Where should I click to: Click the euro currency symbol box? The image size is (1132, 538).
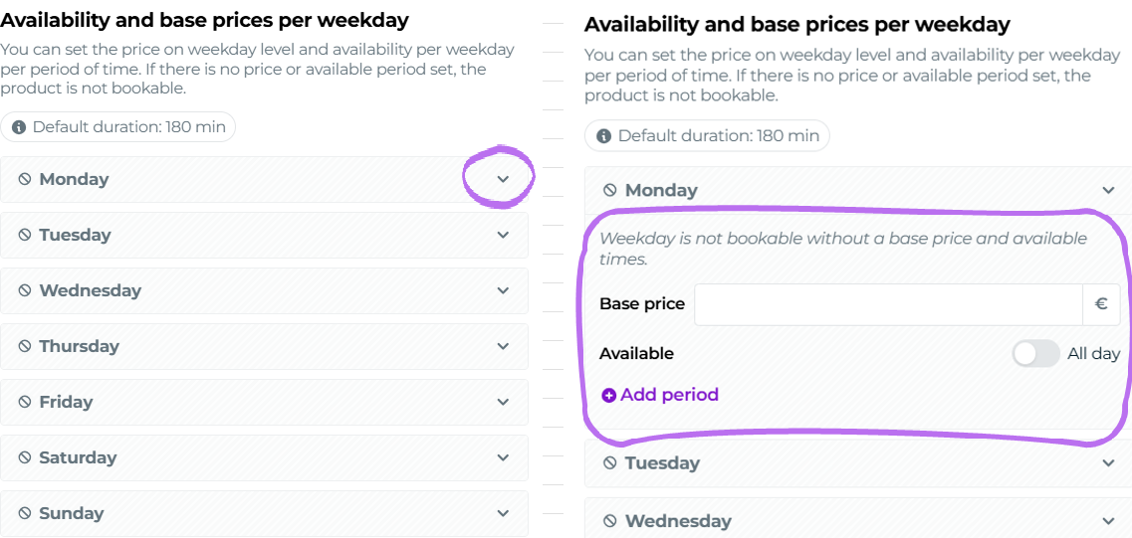1101,304
